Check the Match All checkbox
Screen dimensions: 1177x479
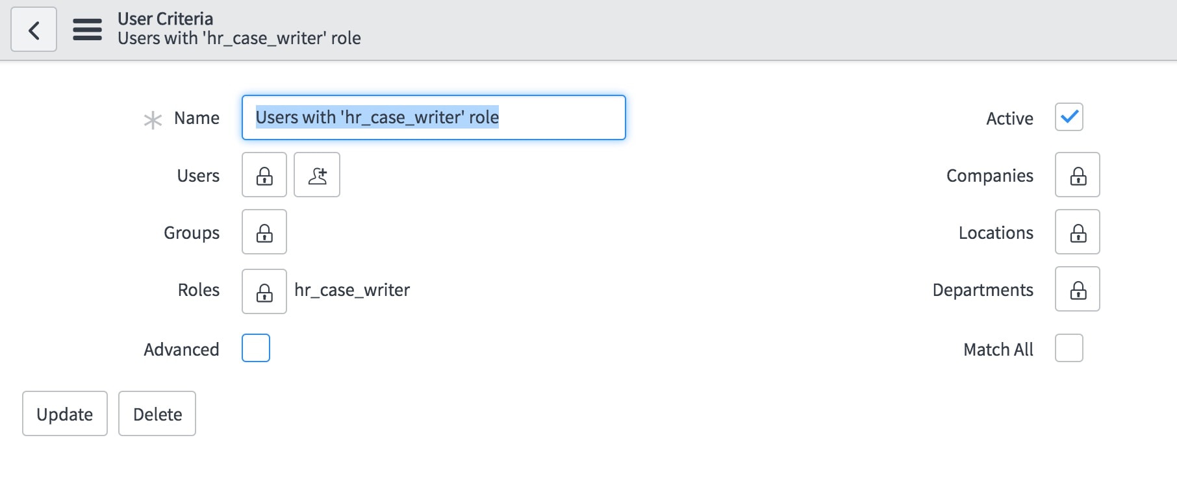pos(1069,349)
